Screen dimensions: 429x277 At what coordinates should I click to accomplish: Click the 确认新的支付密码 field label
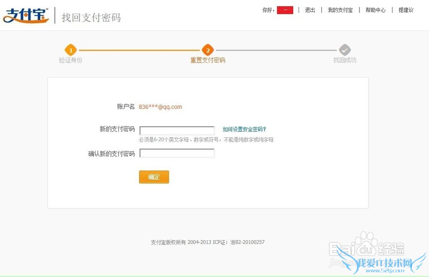112,154
